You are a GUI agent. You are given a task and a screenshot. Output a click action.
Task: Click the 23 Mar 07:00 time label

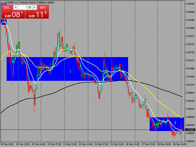click(54, 144)
